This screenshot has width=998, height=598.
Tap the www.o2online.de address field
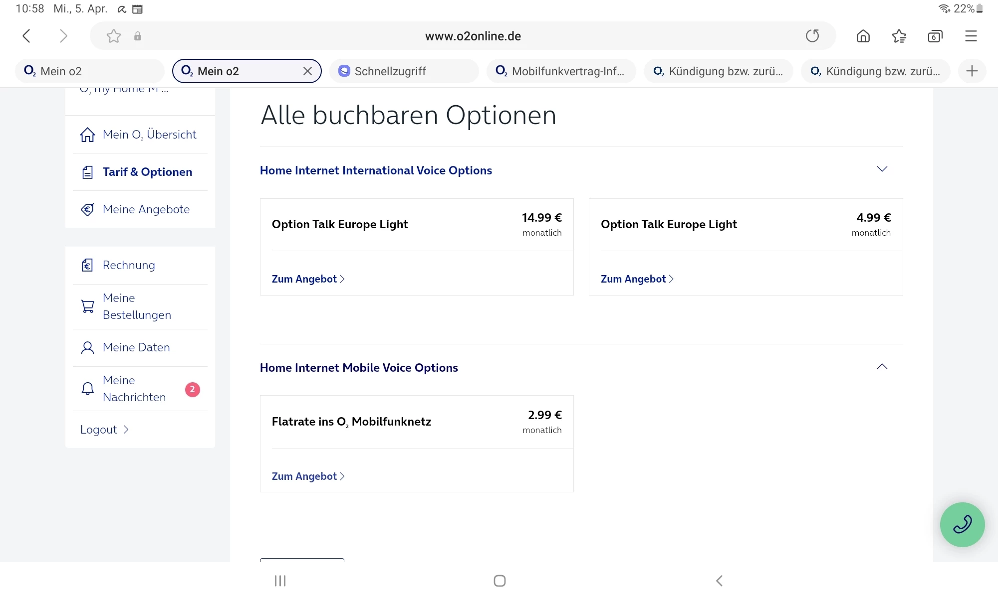click(x=473, y=36)
